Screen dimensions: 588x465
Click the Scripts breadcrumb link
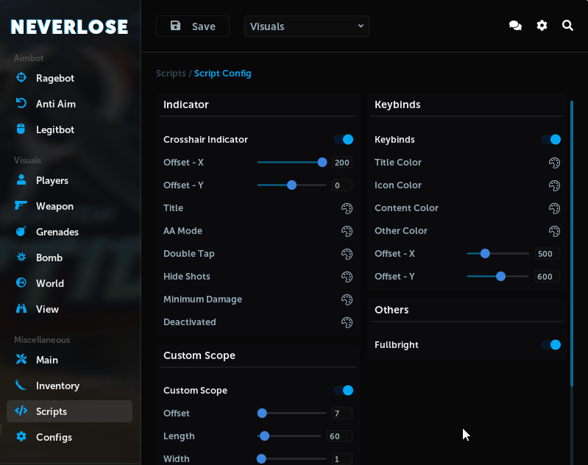point(171,74)
